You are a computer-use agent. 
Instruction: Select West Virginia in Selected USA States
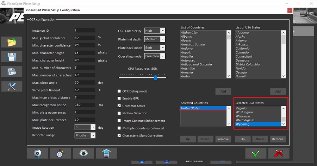point(258,120)
